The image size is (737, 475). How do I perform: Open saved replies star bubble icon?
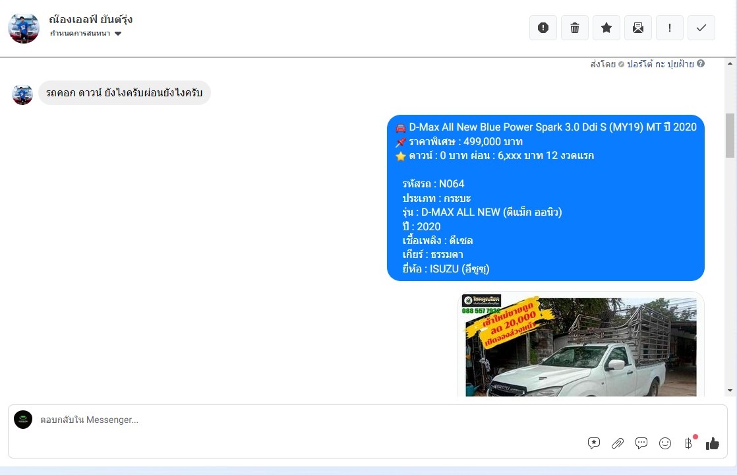(594, 443)
